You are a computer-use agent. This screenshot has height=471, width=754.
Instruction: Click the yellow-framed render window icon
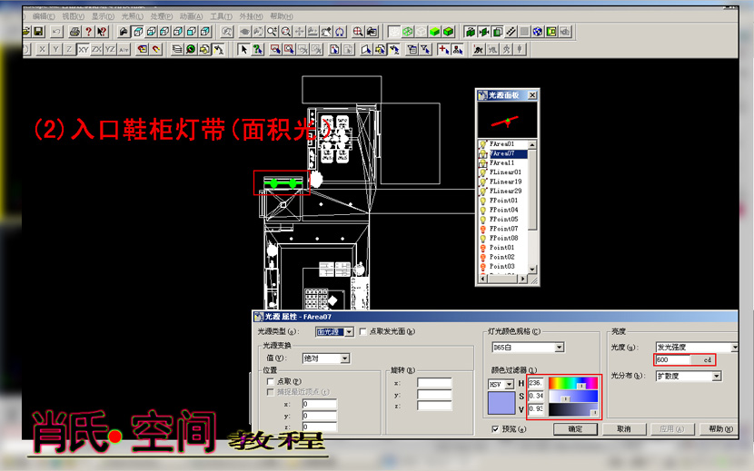(551, 32)
